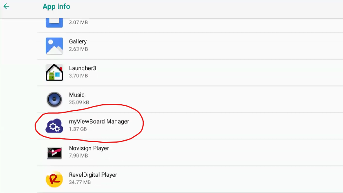343x193 pixels.
Task: Click the 1.37 GB size text
Action: tap(78, 129)
